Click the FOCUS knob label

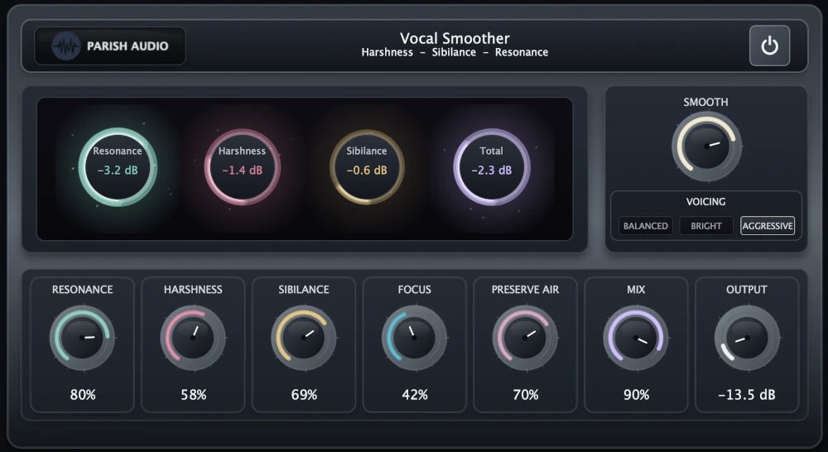tap(415, 290)
